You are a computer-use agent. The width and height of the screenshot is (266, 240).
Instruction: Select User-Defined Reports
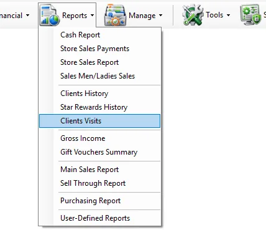pos(99,218)
